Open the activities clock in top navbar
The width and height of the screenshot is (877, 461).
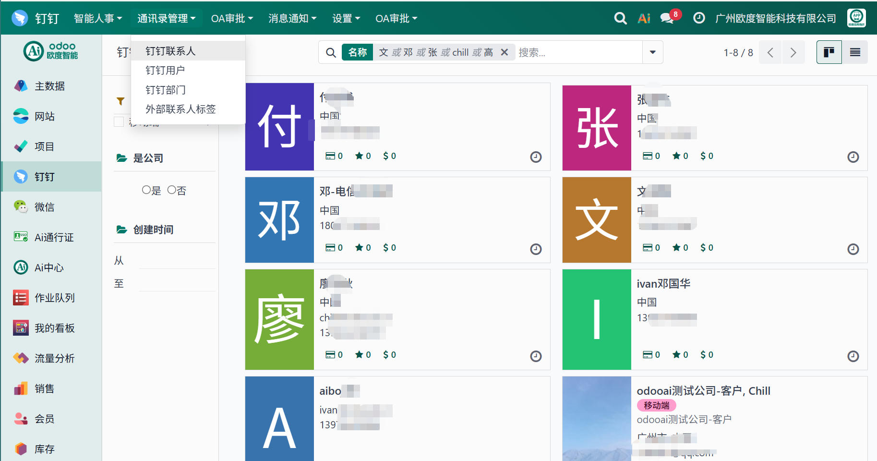tap(699, 18)
